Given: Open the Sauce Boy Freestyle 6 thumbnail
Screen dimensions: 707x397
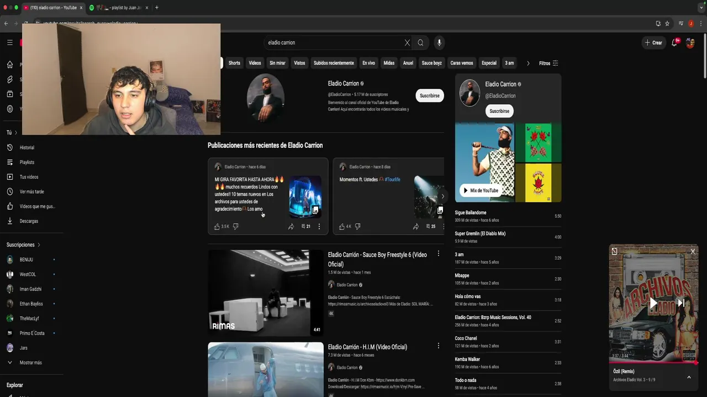Looking at the screenshot, I should 266,293.
